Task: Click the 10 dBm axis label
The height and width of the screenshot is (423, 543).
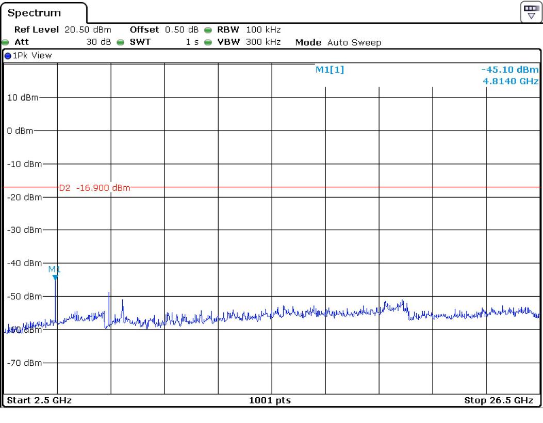Action: click(23, 97)
